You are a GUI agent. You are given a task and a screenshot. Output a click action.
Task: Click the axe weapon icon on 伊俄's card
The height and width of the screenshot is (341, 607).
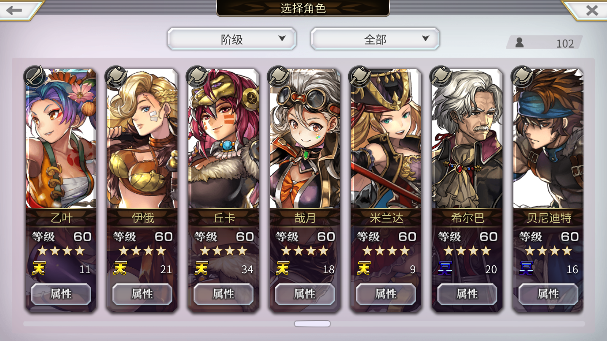click(115, 76)
